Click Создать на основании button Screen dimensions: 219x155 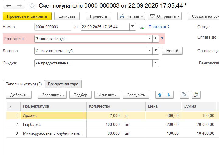[x=203, y=16]
